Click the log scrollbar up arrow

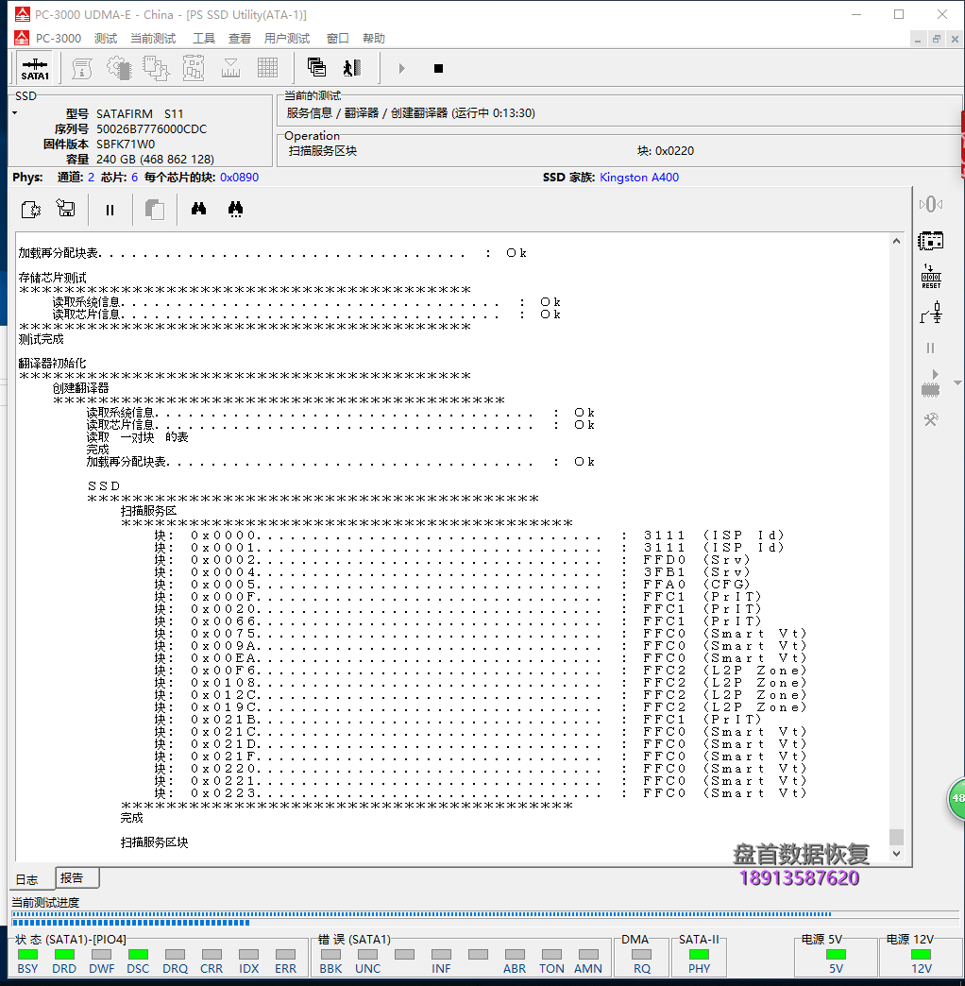tap(896, 242)
